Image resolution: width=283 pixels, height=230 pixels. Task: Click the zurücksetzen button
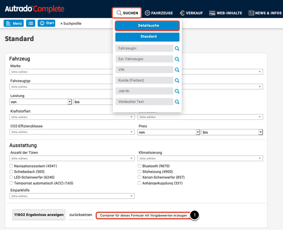tap(80, 215)
